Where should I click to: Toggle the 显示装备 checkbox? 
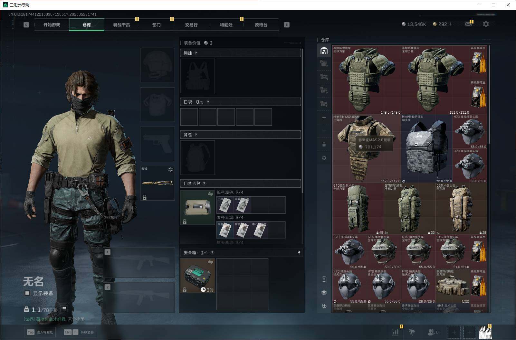[27, 293]
